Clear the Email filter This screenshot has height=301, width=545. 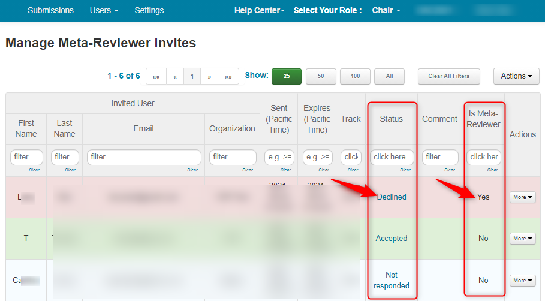point(192,170)
